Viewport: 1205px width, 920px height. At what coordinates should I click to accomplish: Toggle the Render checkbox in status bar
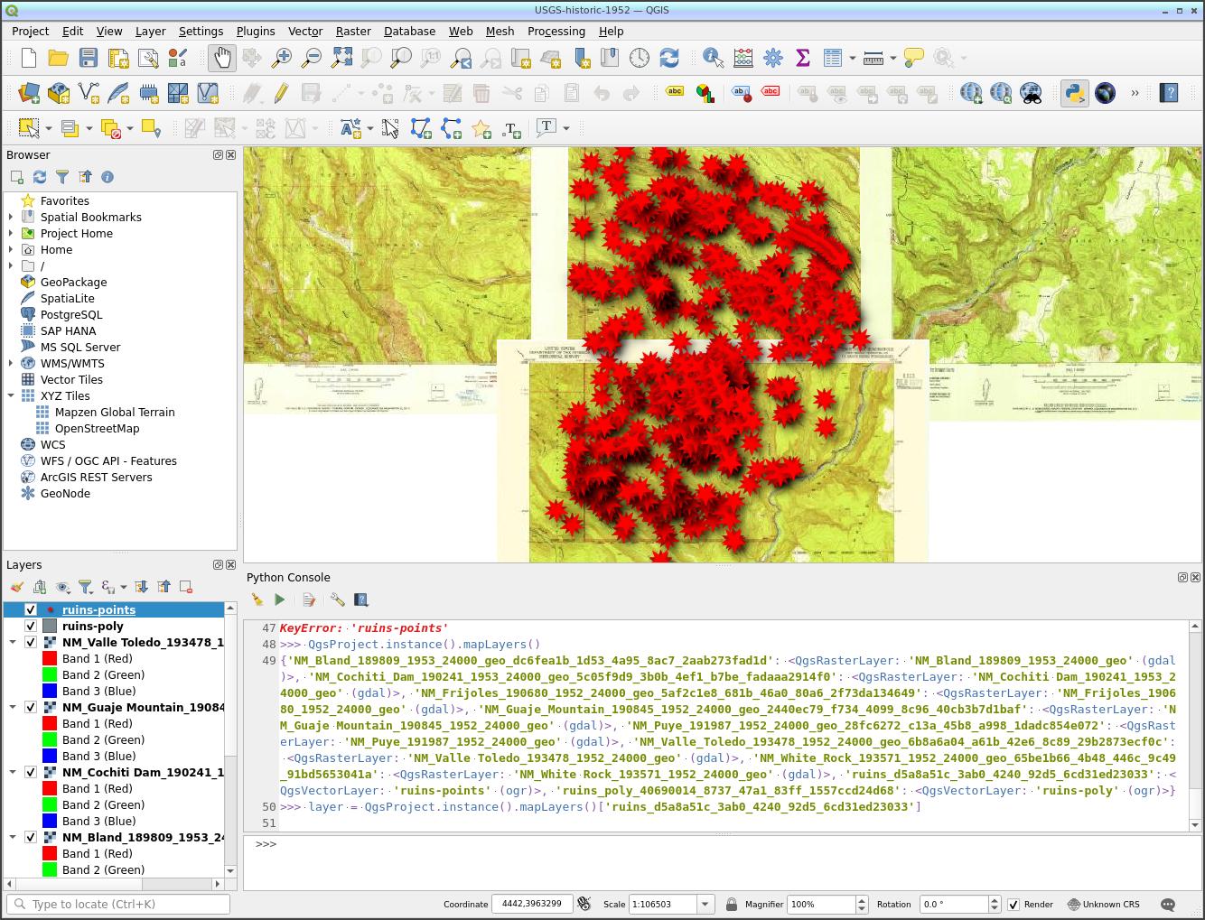[x=1014, y=904]
